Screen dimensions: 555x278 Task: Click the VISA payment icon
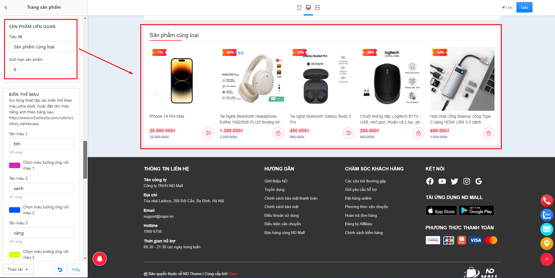coord(476,240)
